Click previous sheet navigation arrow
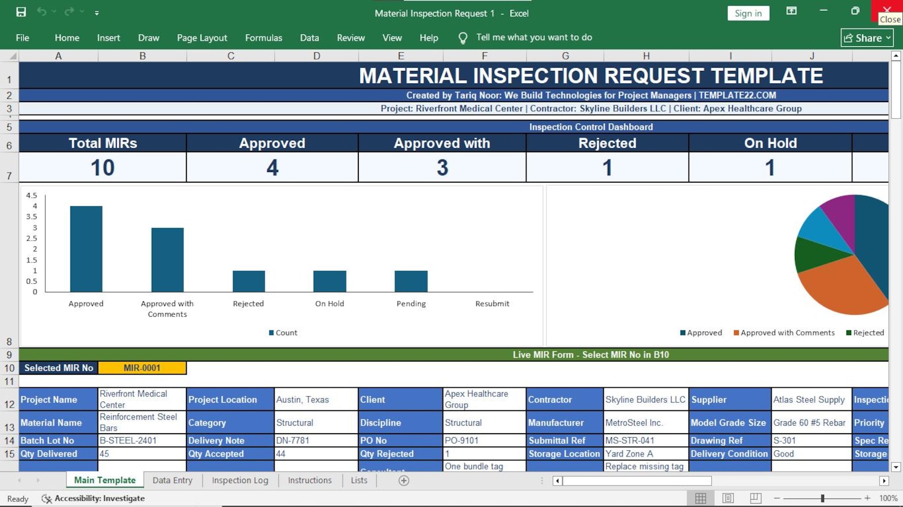This screenshot has height=507, width=903. 19,480
